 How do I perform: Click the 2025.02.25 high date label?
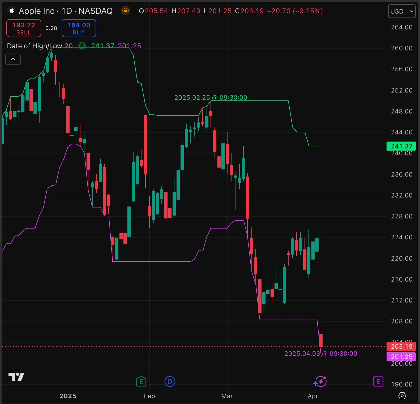(x=211, y=98)
